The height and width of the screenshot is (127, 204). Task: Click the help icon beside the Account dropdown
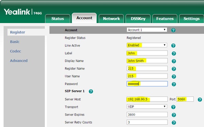[173, 30]
